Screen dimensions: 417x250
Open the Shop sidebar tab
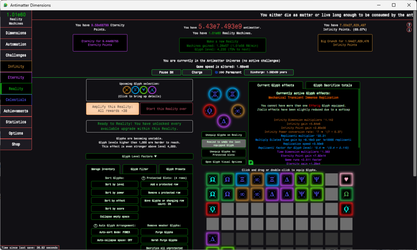[16, 144]
